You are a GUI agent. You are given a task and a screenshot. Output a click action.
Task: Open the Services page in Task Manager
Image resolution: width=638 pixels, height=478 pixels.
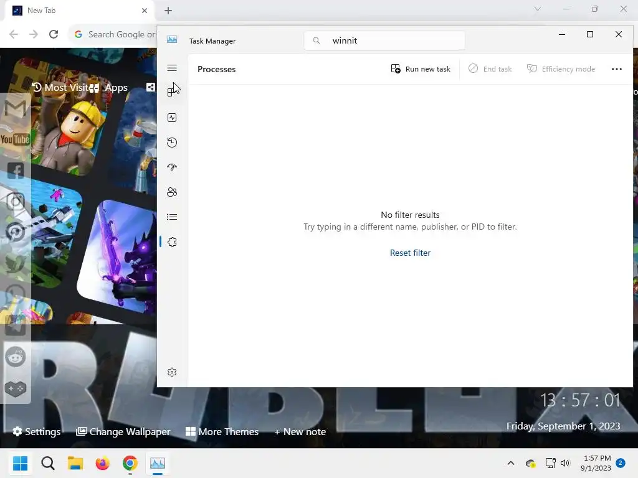[x=172, y=242]
